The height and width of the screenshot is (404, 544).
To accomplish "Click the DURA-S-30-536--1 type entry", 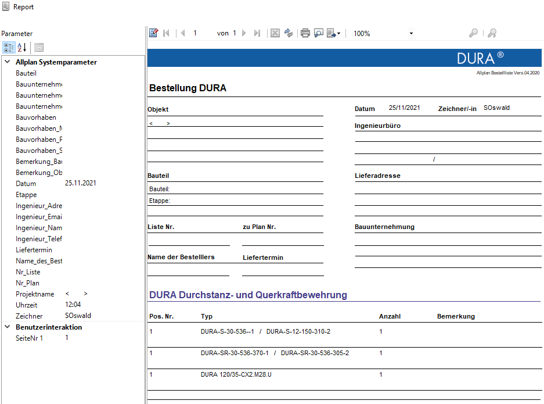I will (x=227, y=331).
